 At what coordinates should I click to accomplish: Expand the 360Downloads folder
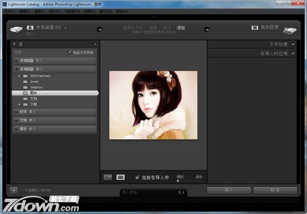click(x=19, y=76)
